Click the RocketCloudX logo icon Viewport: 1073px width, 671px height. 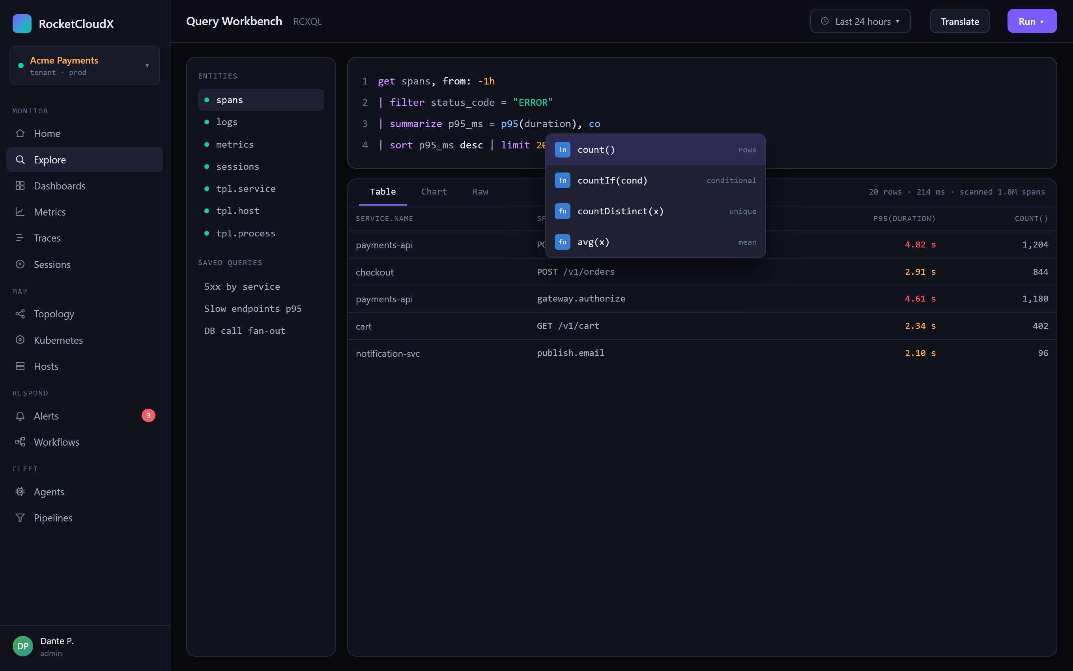click(22, 24)
